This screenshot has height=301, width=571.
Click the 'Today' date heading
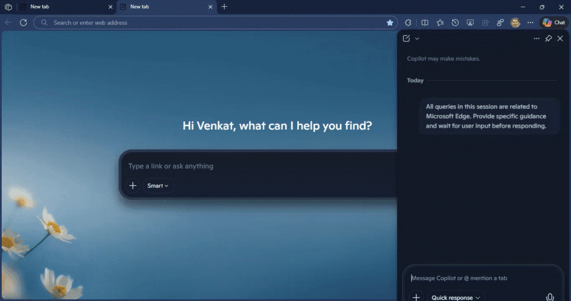415,80
